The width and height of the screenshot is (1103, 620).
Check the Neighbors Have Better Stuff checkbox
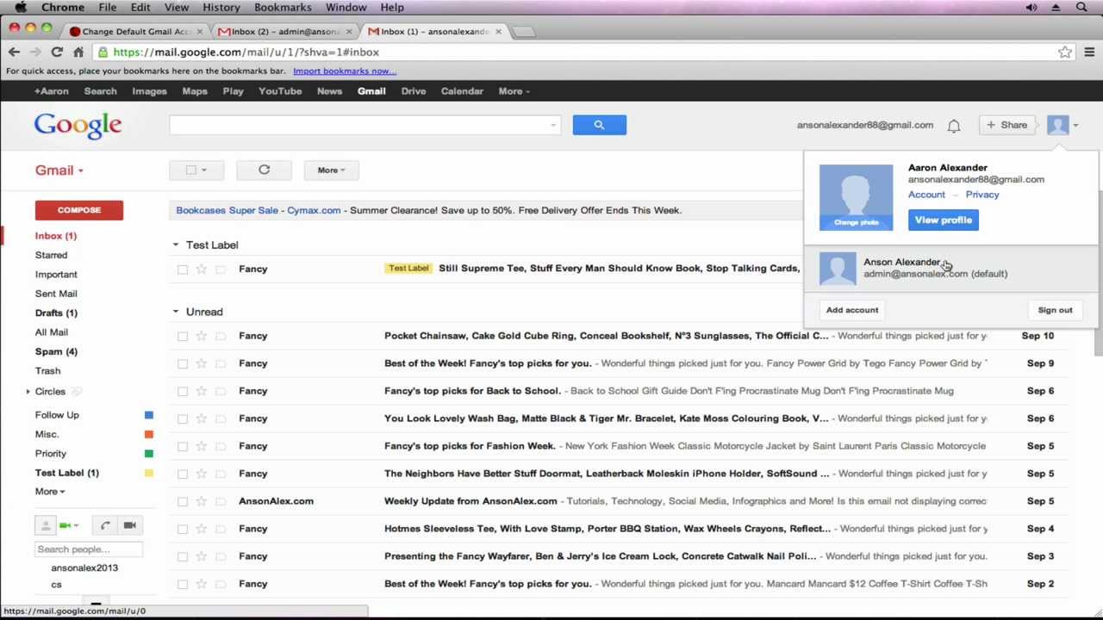click(x=183, y=474)
